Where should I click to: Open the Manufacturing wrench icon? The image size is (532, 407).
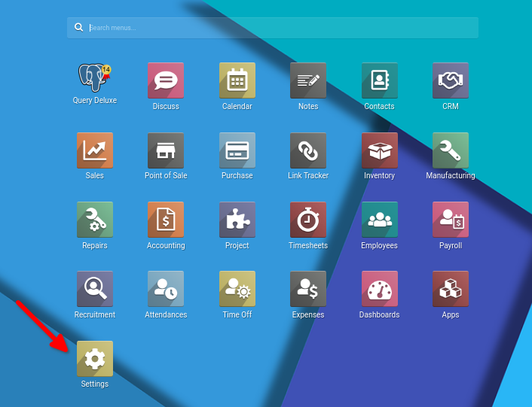pos(451,150)
